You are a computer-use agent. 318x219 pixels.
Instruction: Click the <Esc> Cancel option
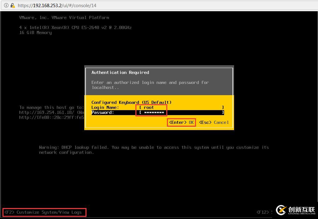[x=213, y=122]
